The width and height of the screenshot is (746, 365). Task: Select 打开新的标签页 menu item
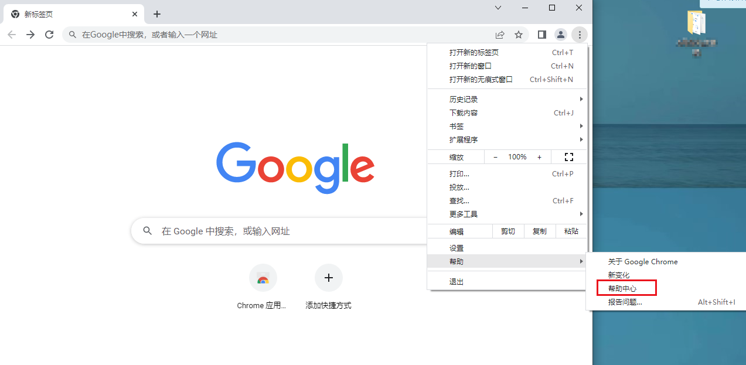pyautogui.click(x=507, y=52)
